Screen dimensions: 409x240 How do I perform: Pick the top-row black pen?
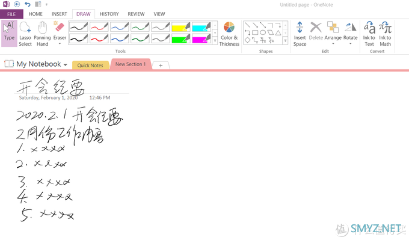79,27
